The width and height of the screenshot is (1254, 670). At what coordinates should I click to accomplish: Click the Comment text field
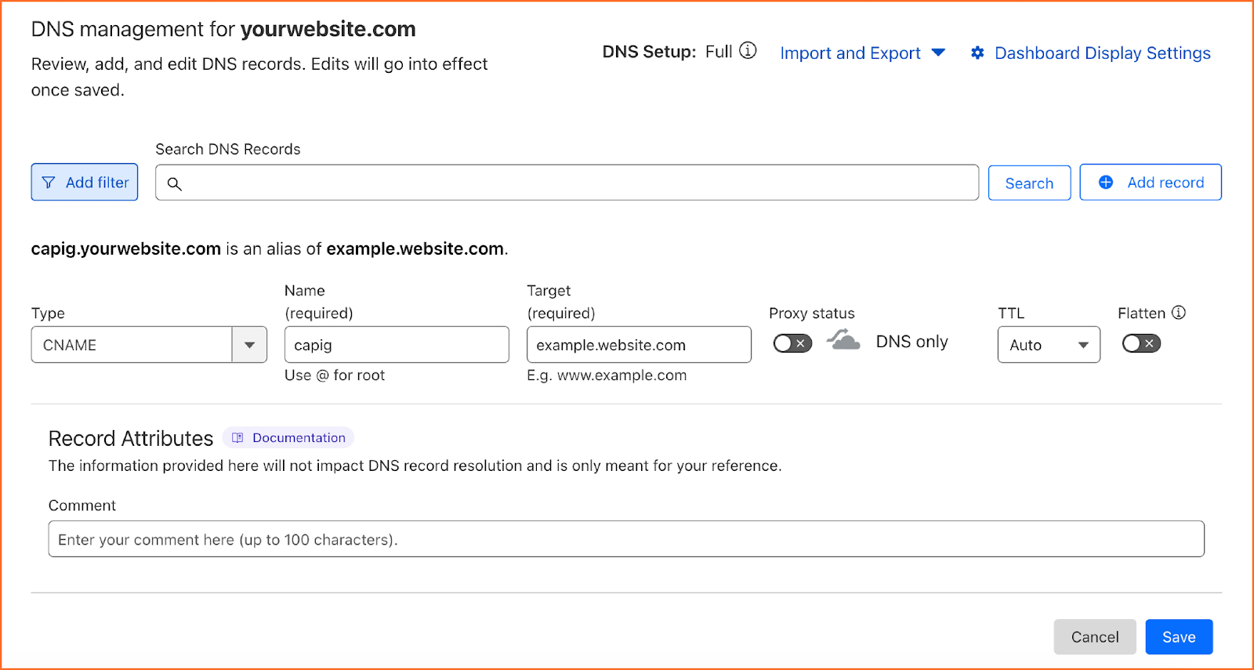(x=626, y=539)
